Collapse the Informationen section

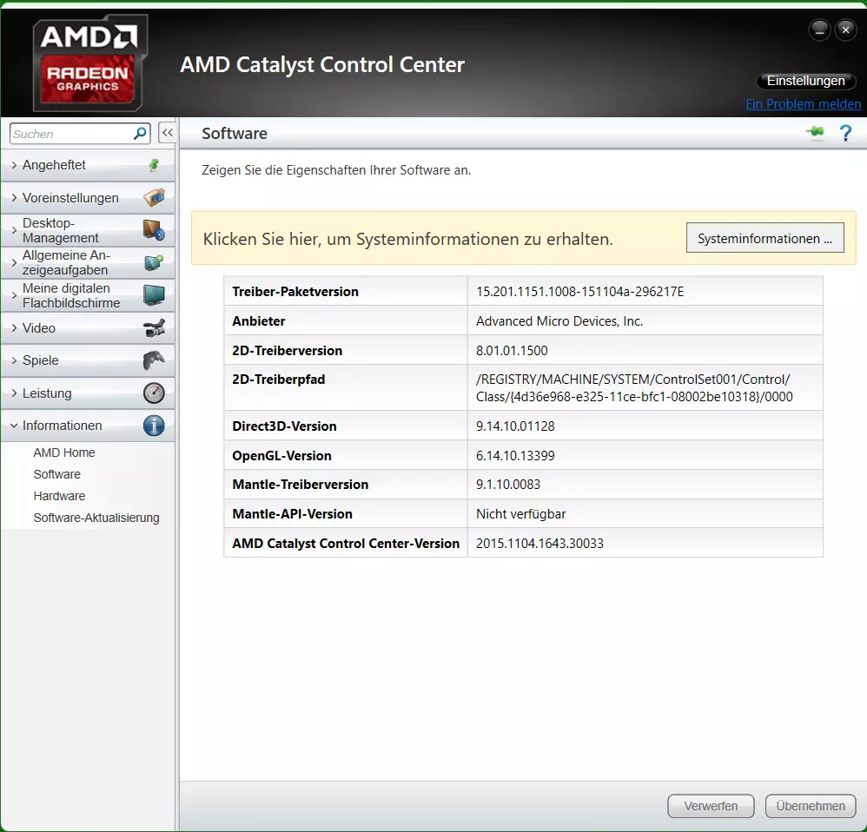tap(88, 426)
